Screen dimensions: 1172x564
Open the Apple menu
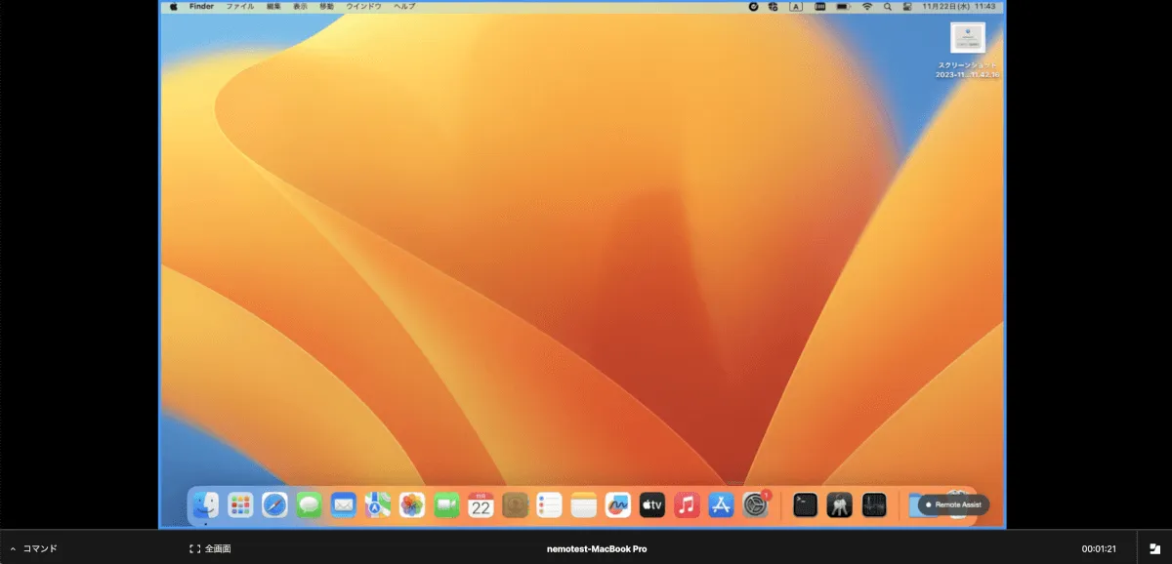174,6
